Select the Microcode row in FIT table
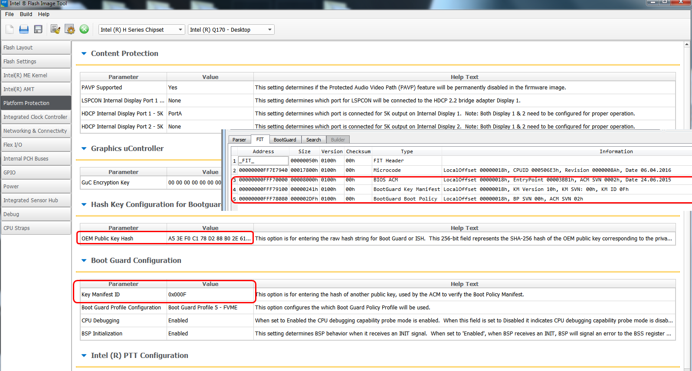The height and width of the screenshot is (371, 692). [462, 170]
